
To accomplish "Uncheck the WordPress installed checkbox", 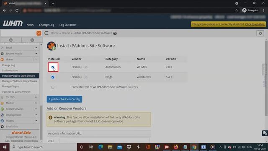I will 53,77.
